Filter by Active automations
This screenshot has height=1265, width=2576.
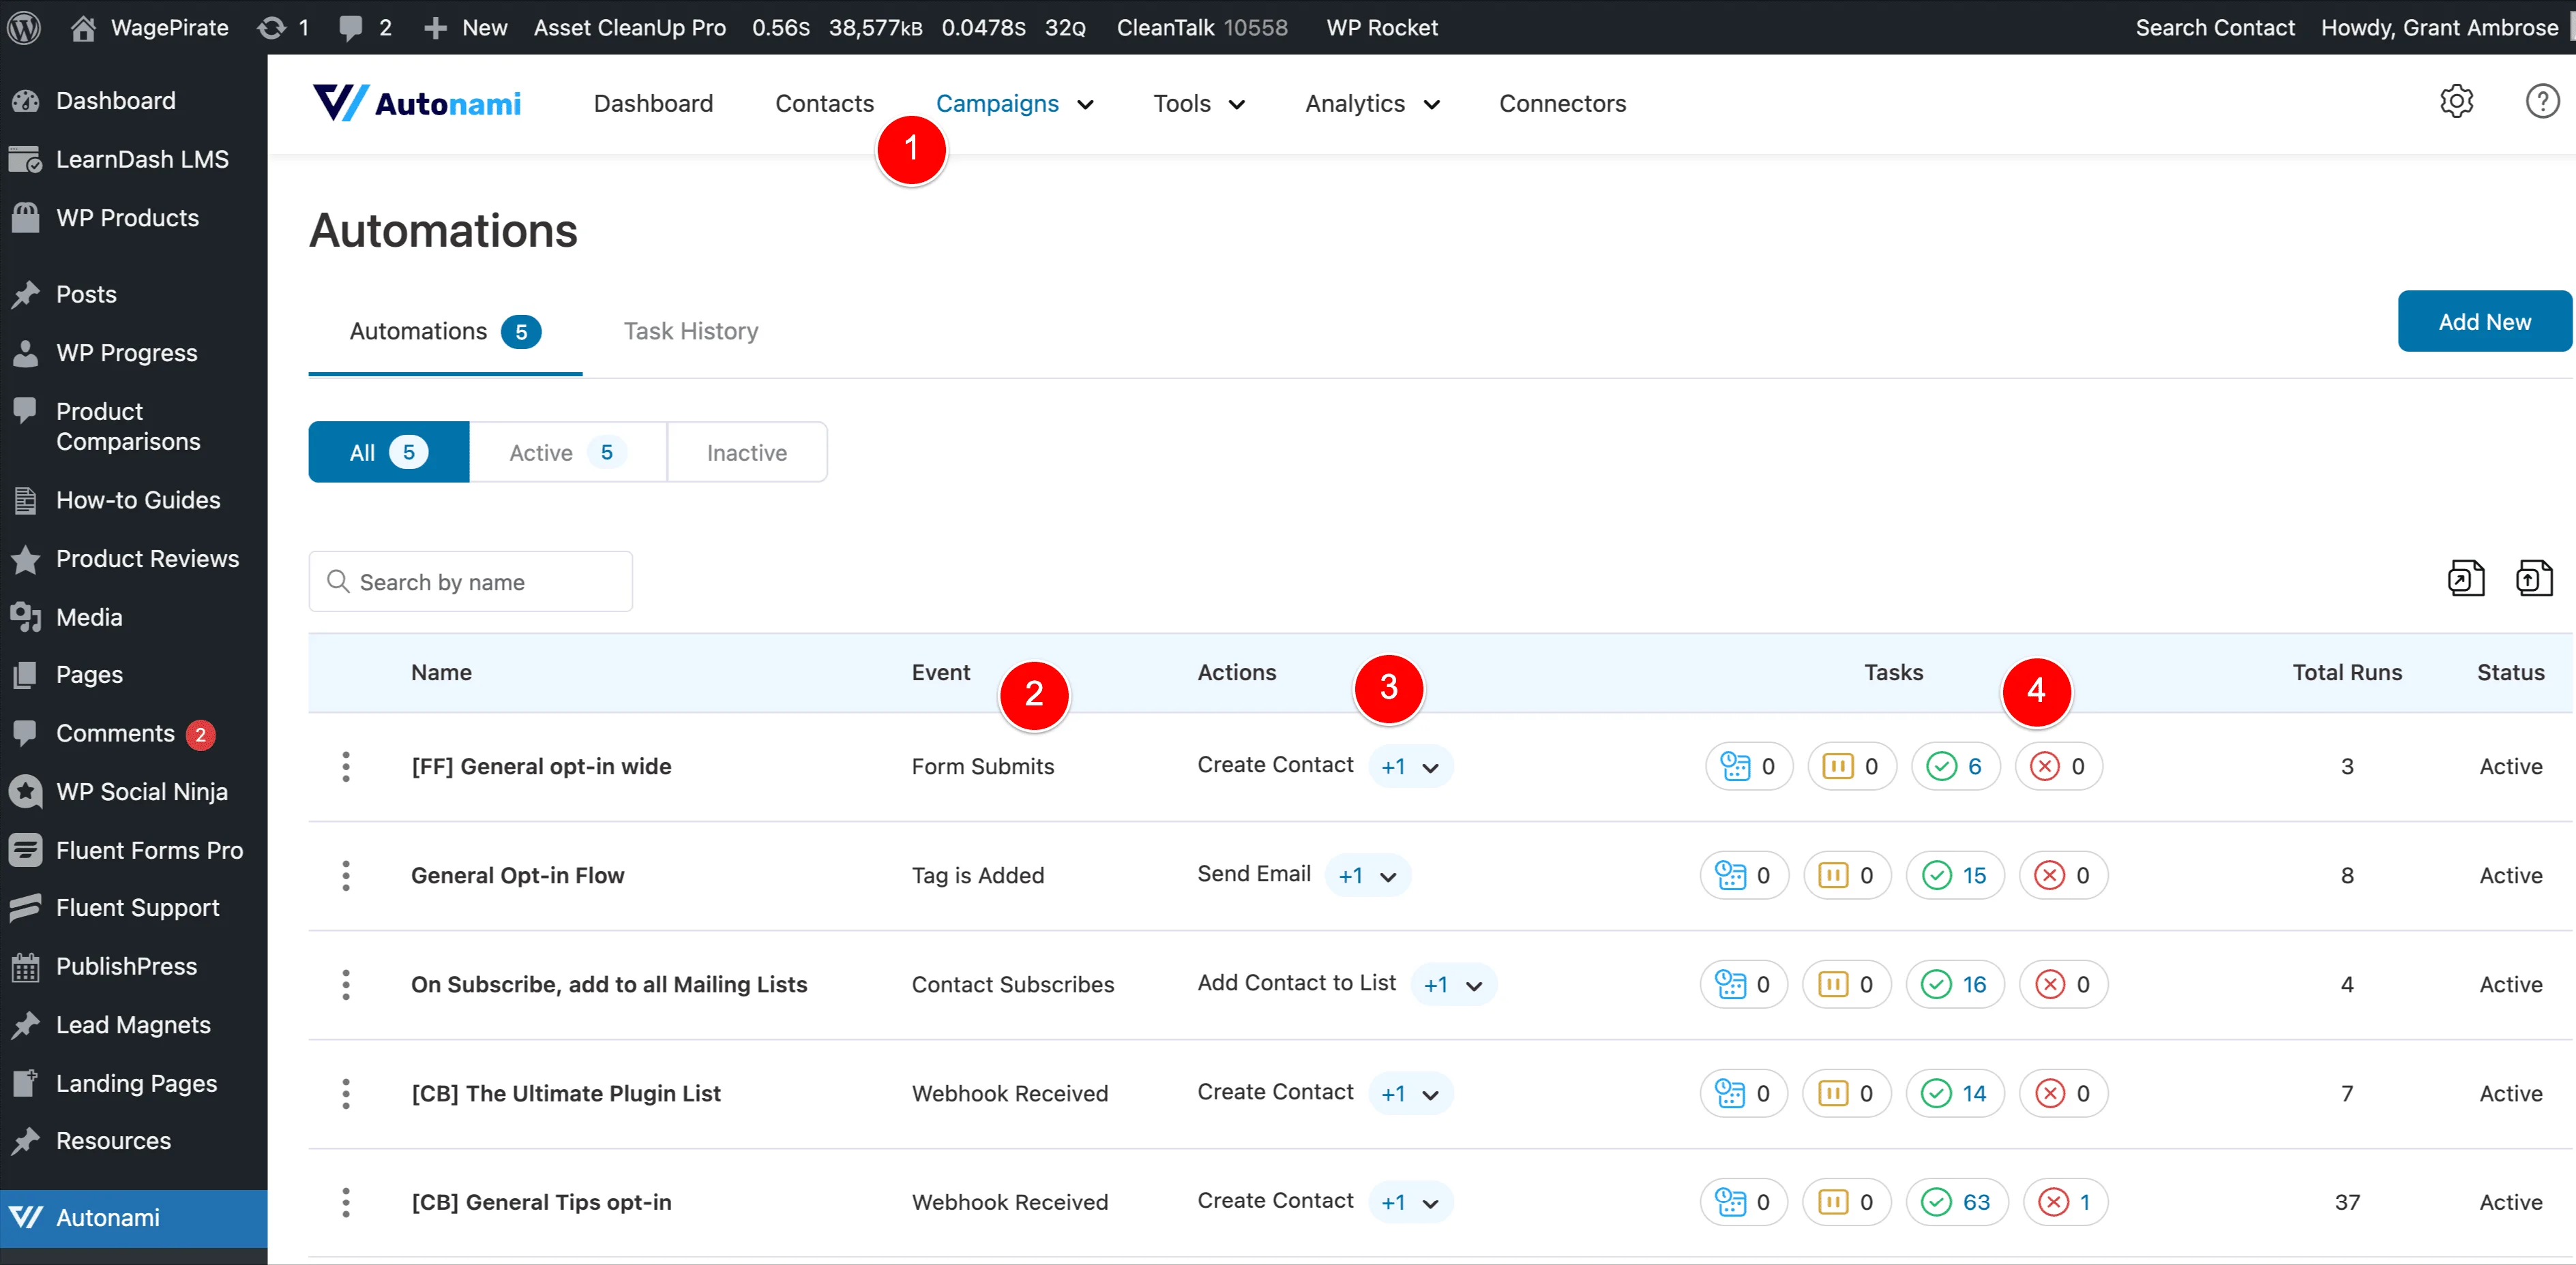tap(568, 453)
